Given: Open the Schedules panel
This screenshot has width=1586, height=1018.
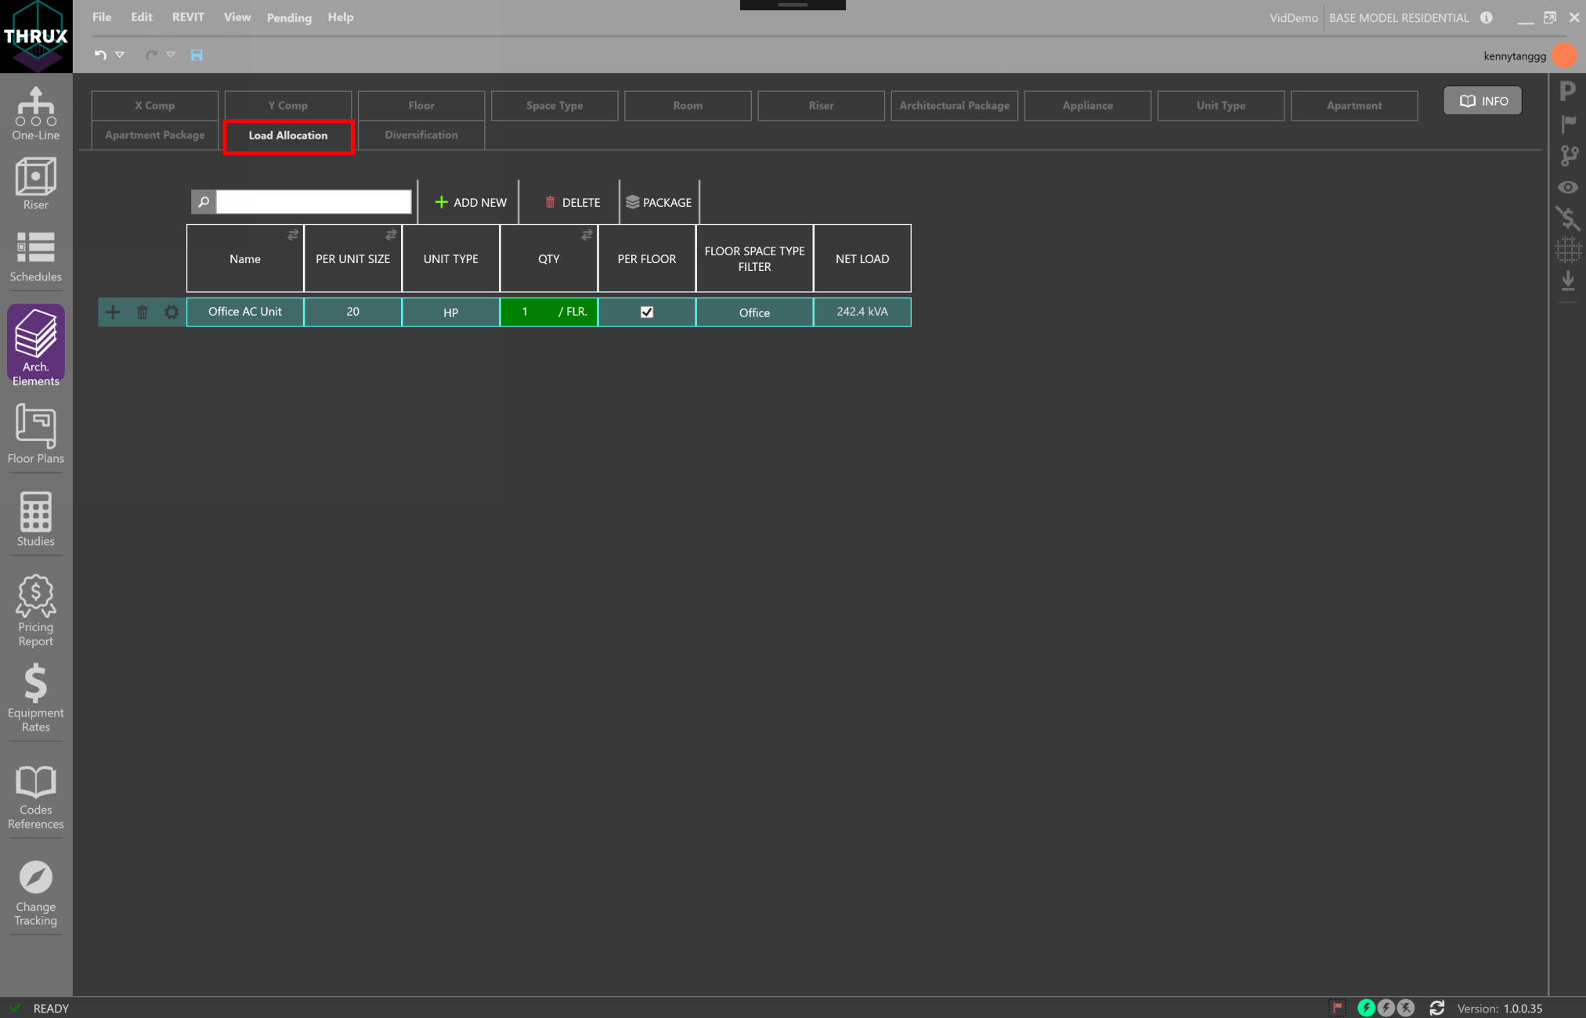Looking at the screenshot, I should coord(35,256).
